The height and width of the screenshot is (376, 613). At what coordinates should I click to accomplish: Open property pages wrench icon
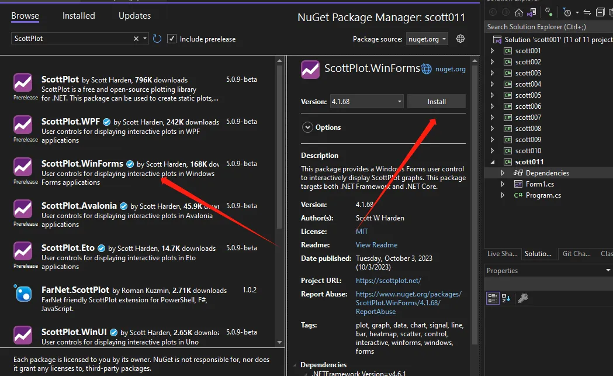click(522, 298)
